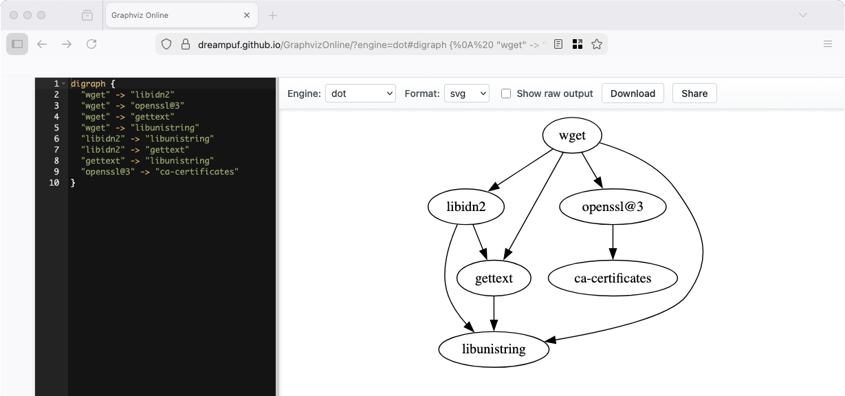Image resolution: width=845 pixels, height=396 pixels.
Task: Open the Engine dropdown
Action: coord(360,93)
